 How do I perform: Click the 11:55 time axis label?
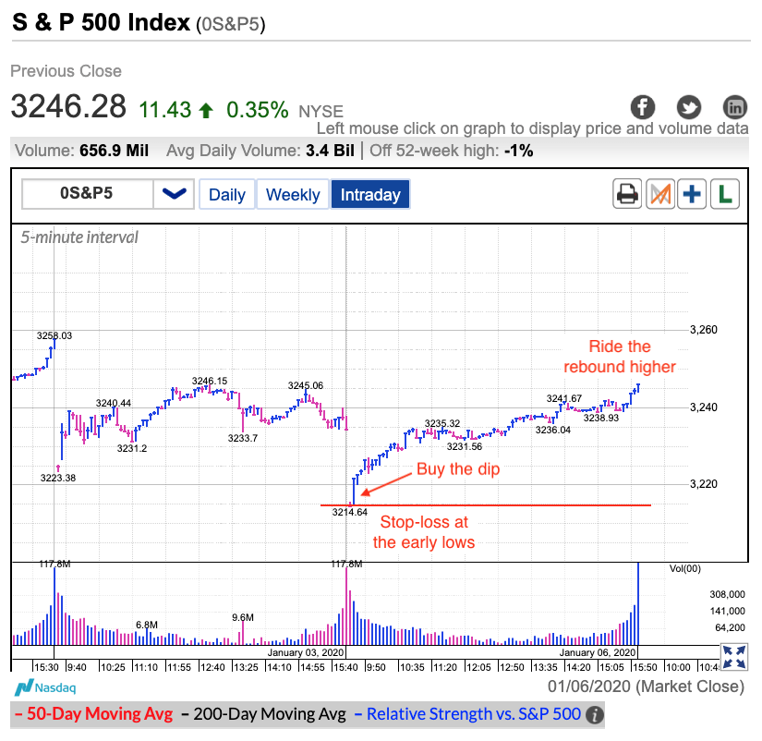[x=179, y=667]
